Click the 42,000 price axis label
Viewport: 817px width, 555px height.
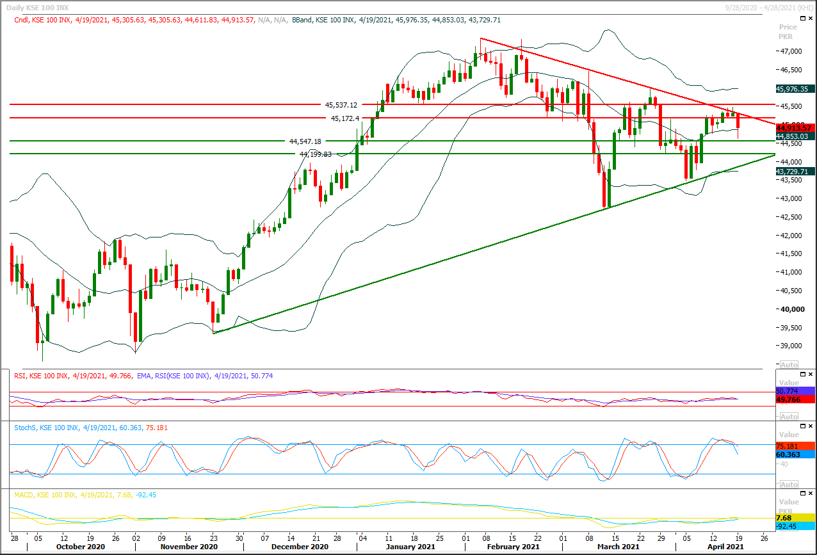pos(791,236)
